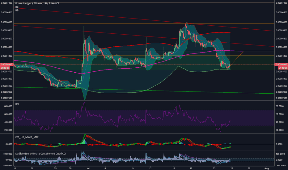Click 0.00002610 on the left price scale
The width and height of the screenshot is (288, 170).
[x=6, y=98]
